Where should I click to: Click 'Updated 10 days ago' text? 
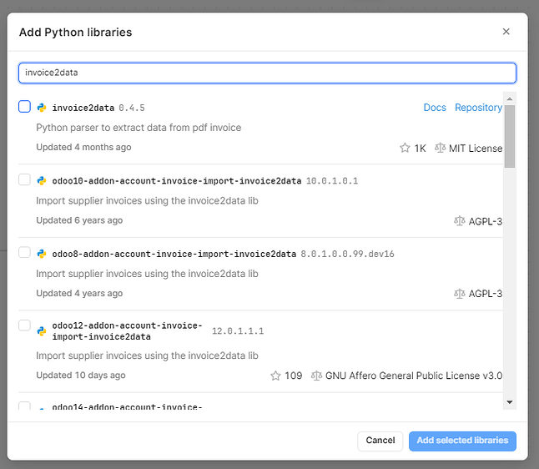[x=81, y=376]
